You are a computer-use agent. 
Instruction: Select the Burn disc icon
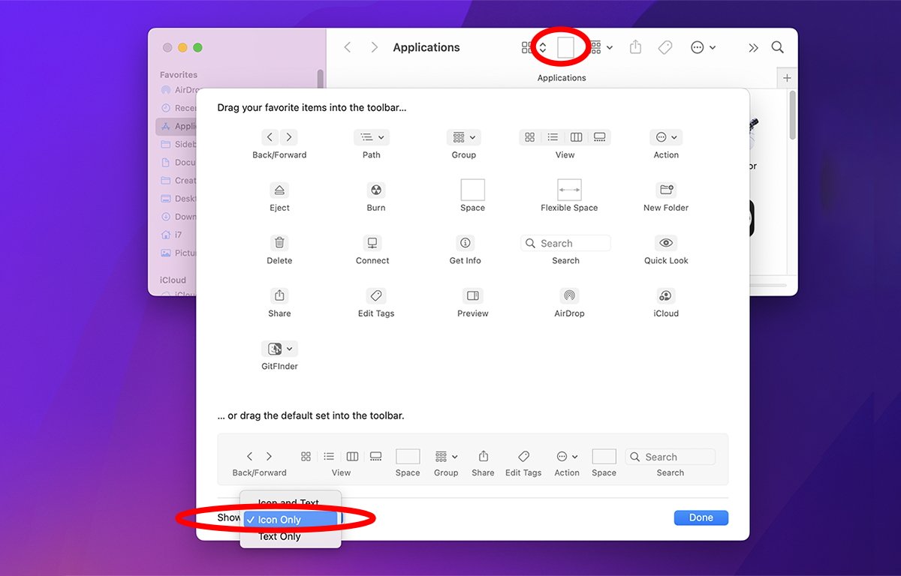click(x=375, y=190)
